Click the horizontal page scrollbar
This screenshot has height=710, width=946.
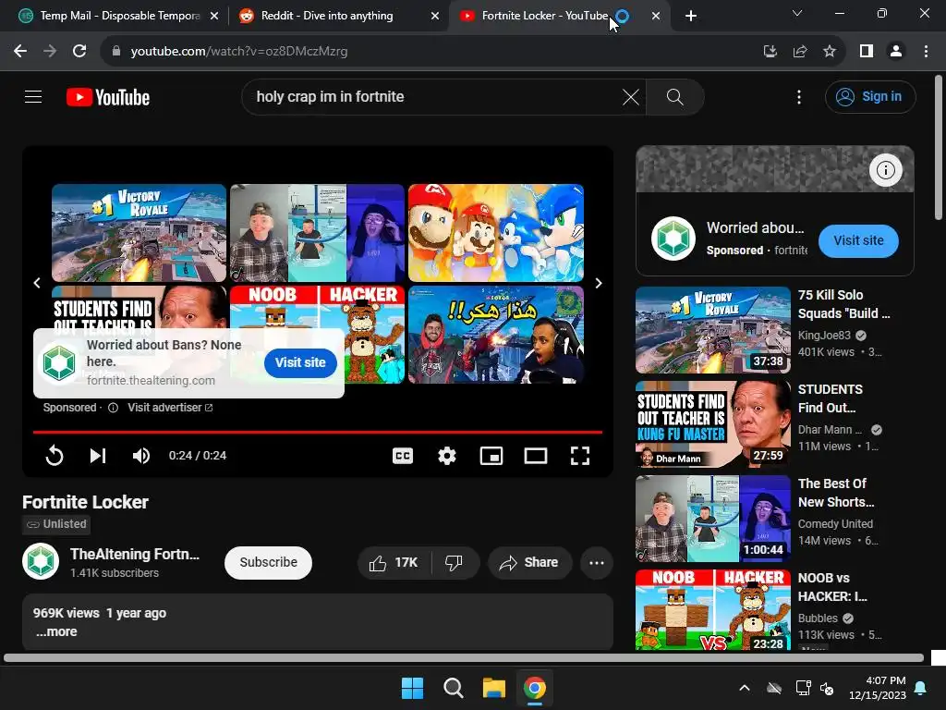coord(464,657)
